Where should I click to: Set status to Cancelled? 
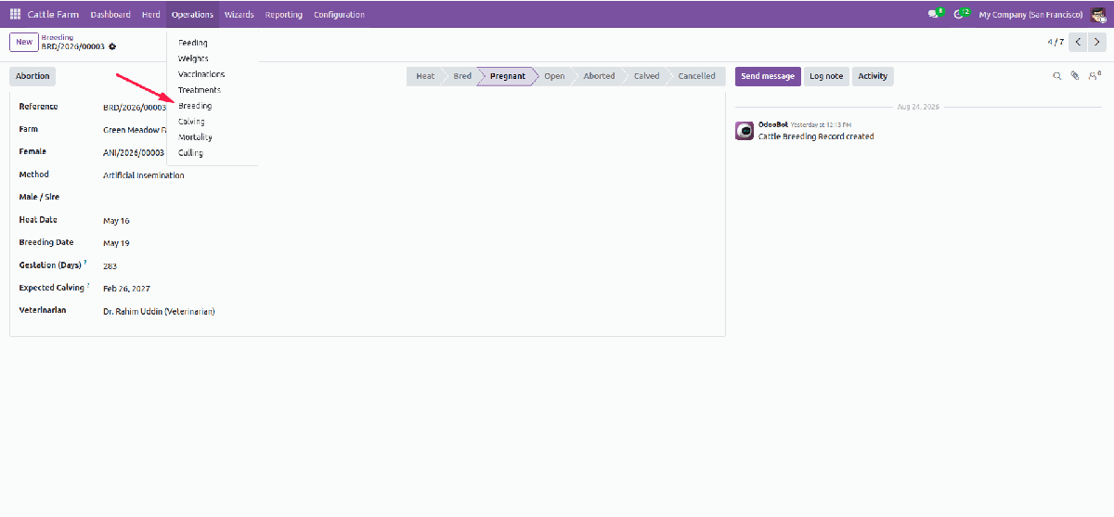coord(696,76)
